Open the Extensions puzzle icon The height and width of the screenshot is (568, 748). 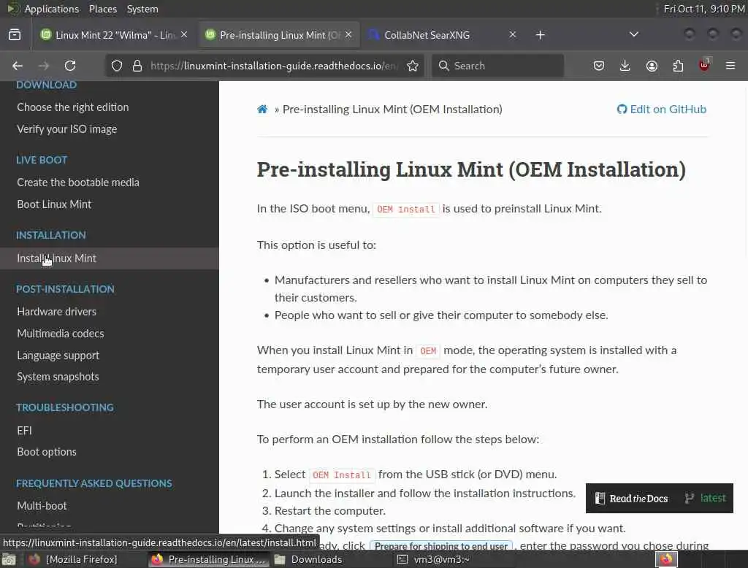(x=678, y=66)
